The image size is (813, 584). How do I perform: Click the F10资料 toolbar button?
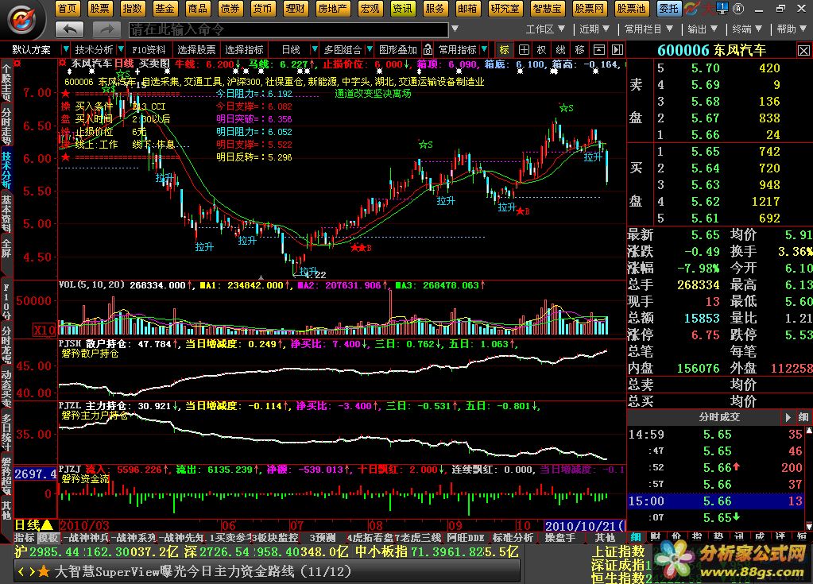[x=149, y=50]
